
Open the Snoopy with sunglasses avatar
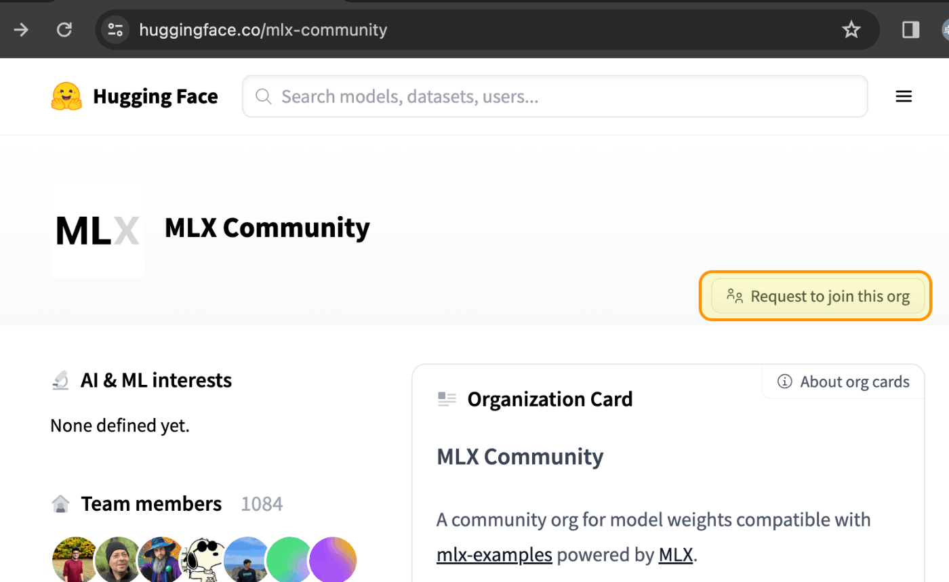203,560
